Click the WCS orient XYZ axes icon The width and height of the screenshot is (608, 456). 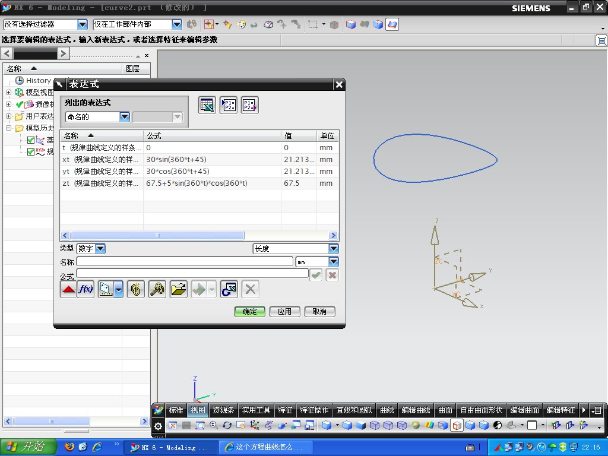(x=254, y=425)
